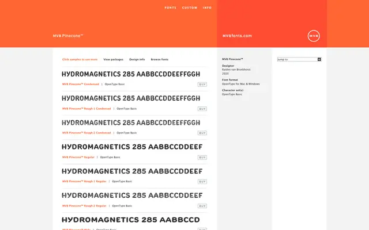Screen dimensions: 369x230
Task: Click 'OpenType Basic' beside Pinecone Condensed
Action: click(x=115, y=84)
